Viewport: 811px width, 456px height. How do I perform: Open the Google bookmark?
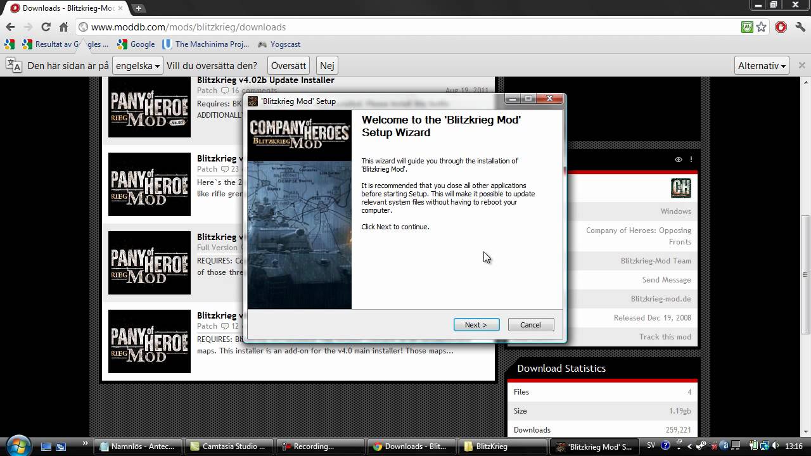(136, 44)
